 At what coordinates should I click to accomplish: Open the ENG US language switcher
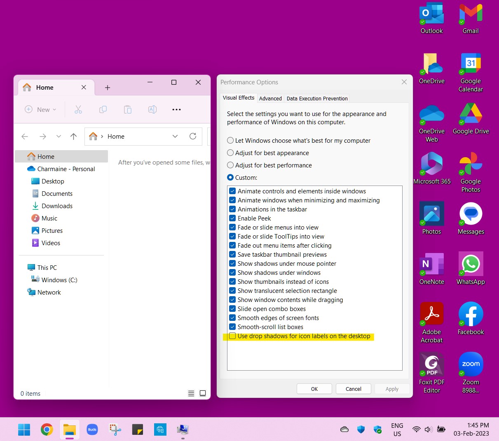(x=397, y=429)
